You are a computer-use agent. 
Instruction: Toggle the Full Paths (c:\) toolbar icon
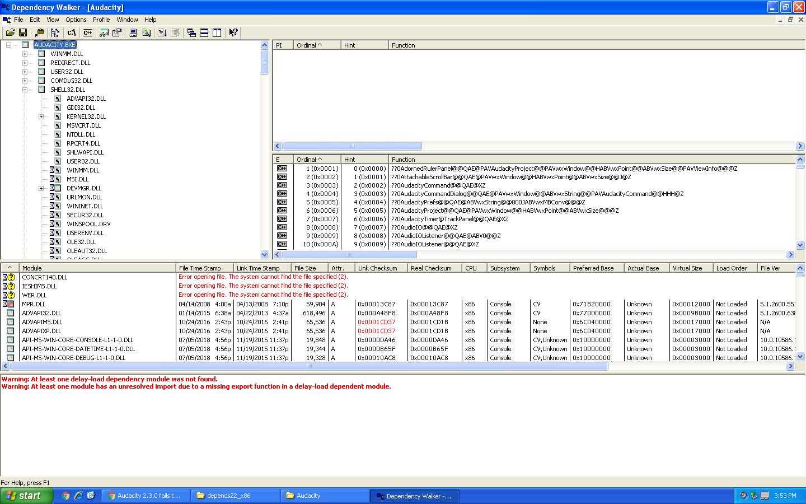pyautogui.click(x=71, y=32)
